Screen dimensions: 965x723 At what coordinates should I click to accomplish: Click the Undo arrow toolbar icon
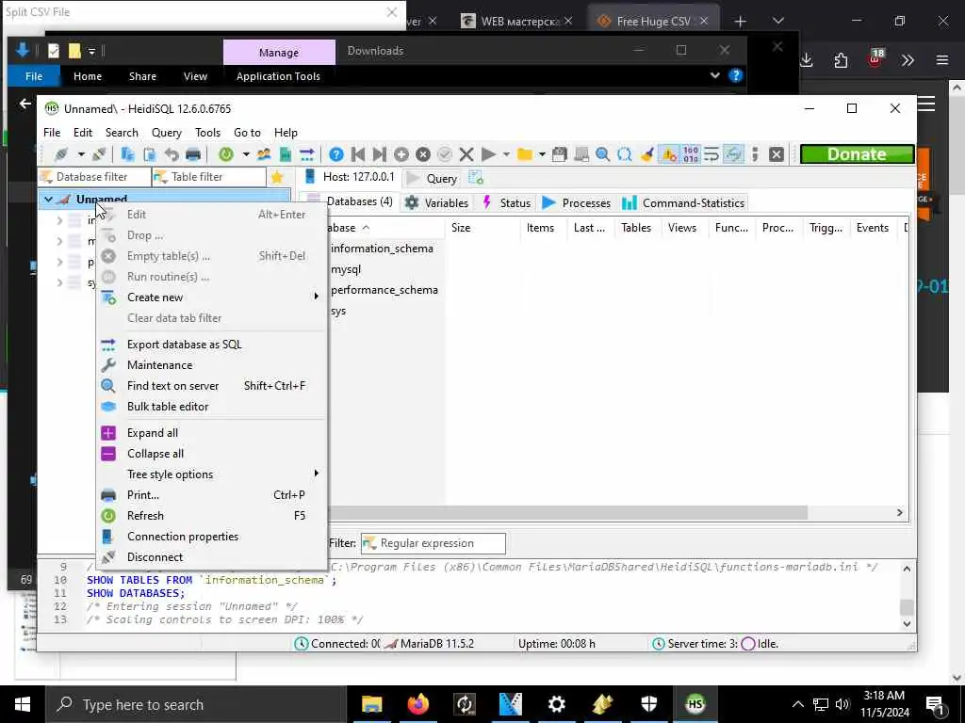tap(172, 154)
